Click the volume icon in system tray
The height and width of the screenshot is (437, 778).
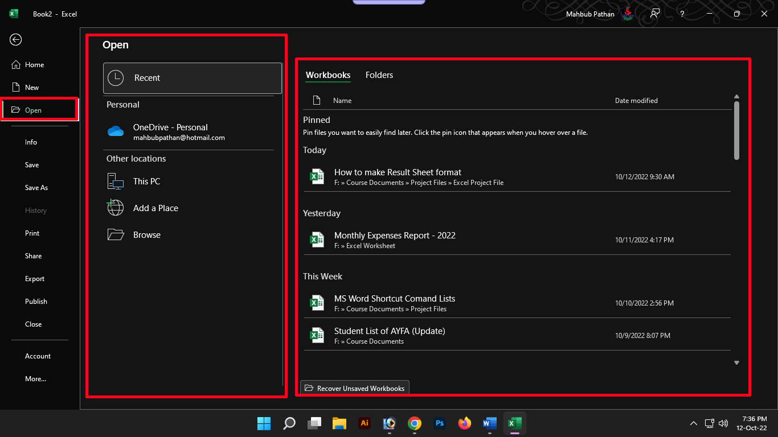coord(723,423)
